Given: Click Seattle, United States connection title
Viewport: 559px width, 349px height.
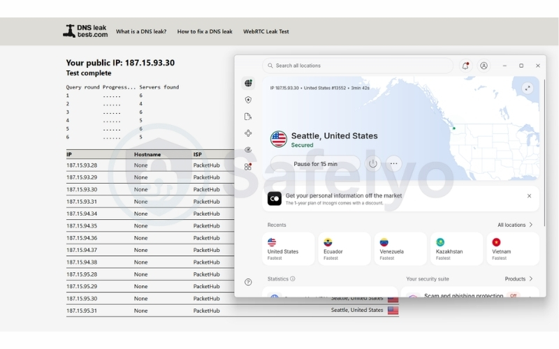Looking at the screenshot, I should 335,135.
